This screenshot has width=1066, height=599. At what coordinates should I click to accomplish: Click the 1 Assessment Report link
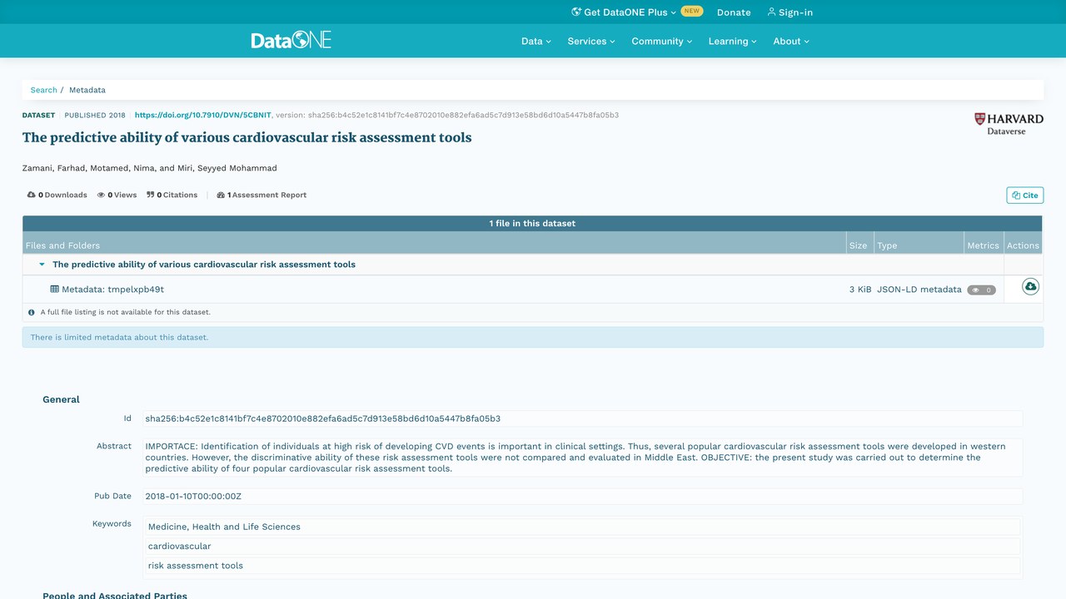click(x=262, y=195)
